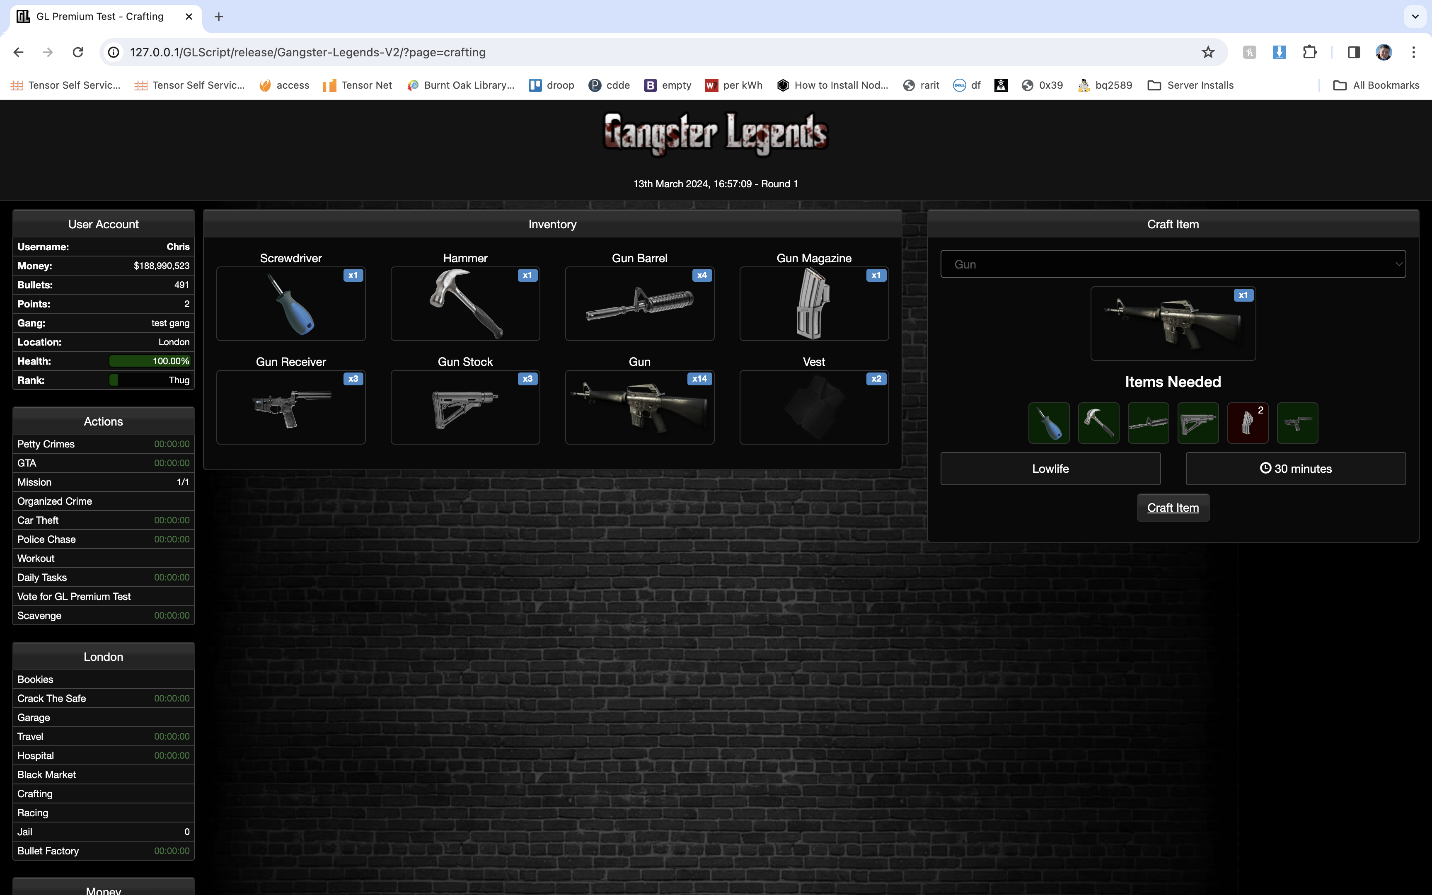Screen dimensions: 1432x895
Task: Toggle the Chrome side panel
Action: [x=1353, y=52]
